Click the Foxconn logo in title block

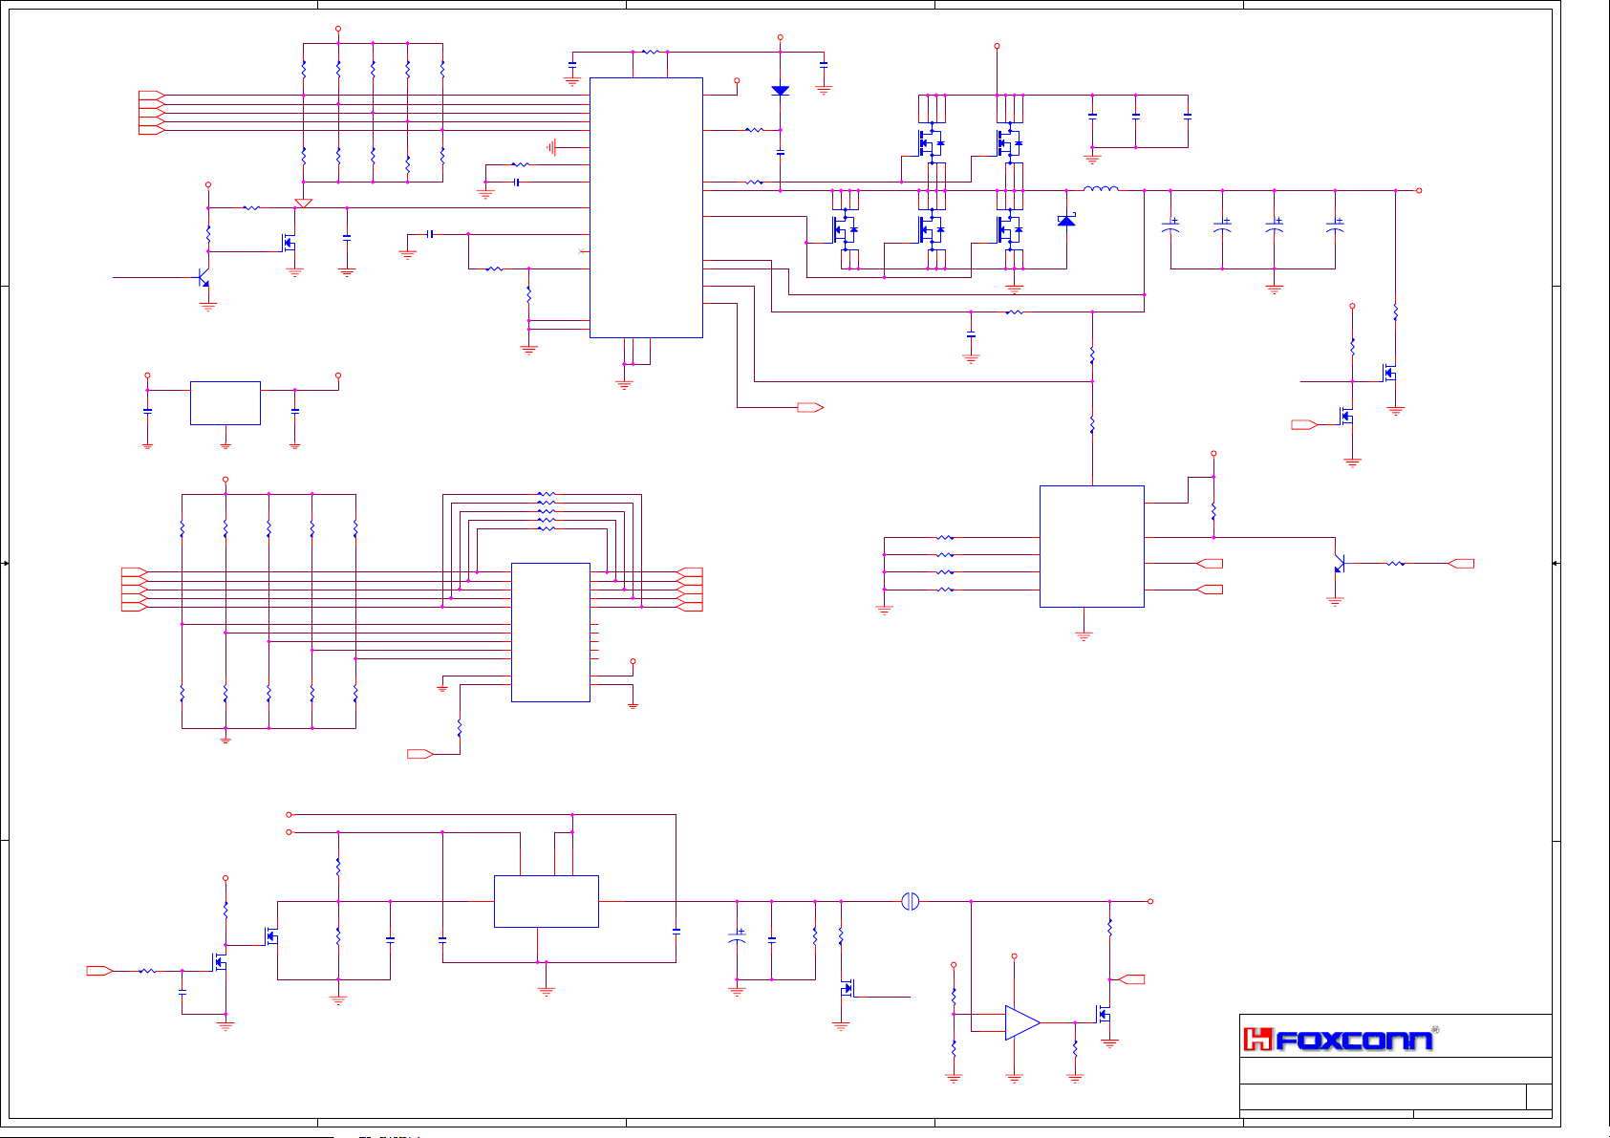pos(1338,1040)
